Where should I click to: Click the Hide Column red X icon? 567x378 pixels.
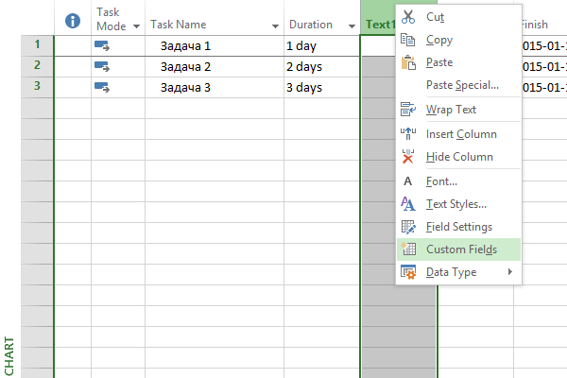tap(408, 157)
